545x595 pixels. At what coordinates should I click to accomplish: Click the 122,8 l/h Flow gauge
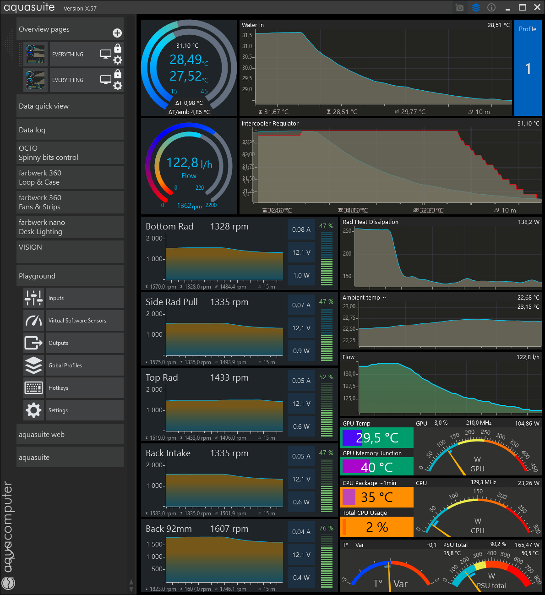189,166
